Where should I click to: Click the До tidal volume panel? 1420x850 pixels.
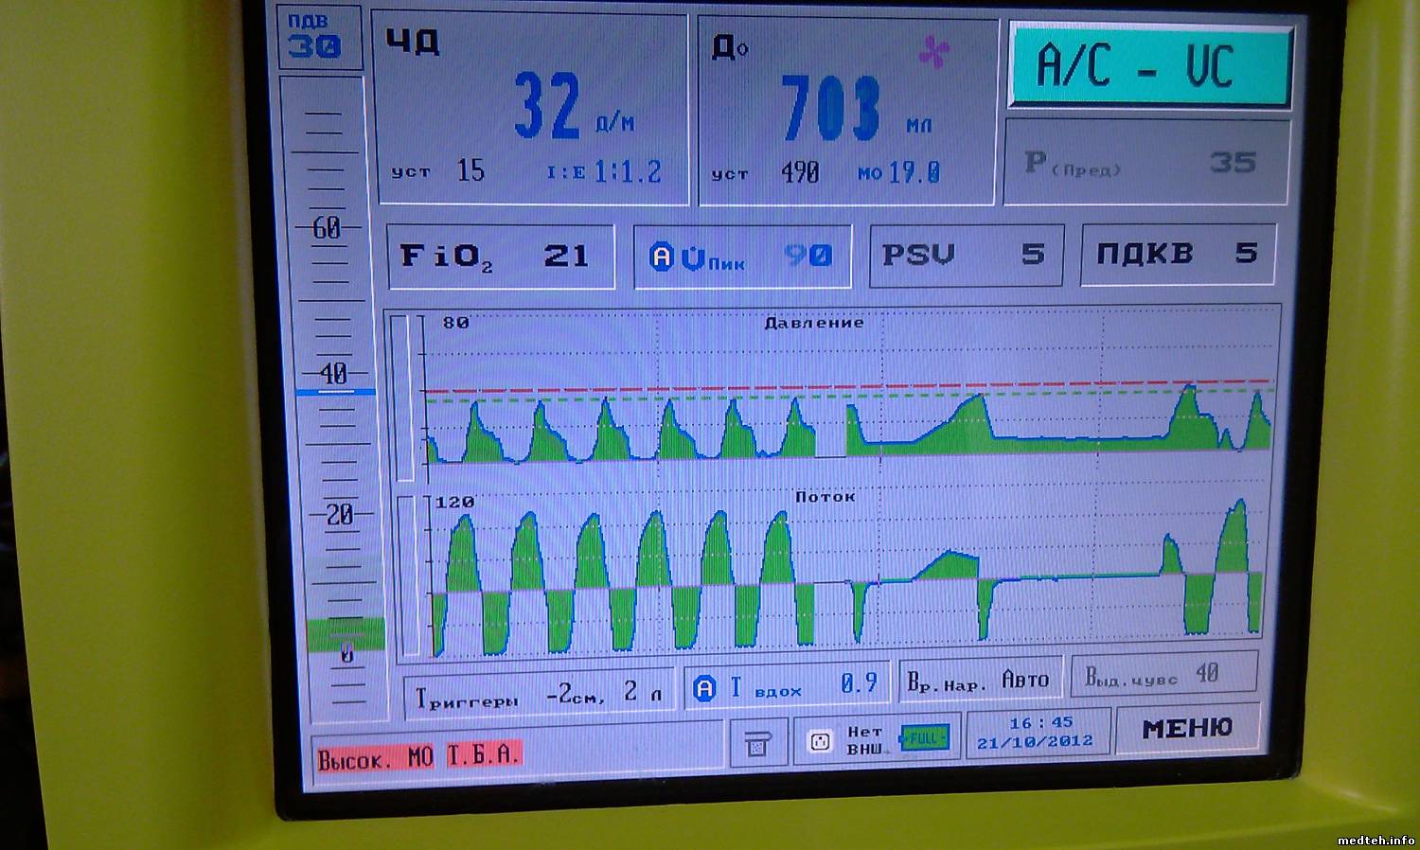click(x=846, y=112)
